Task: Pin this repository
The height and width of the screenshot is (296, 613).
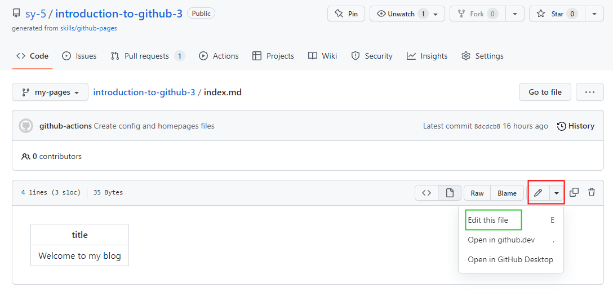Action: [x=346, y=14]
